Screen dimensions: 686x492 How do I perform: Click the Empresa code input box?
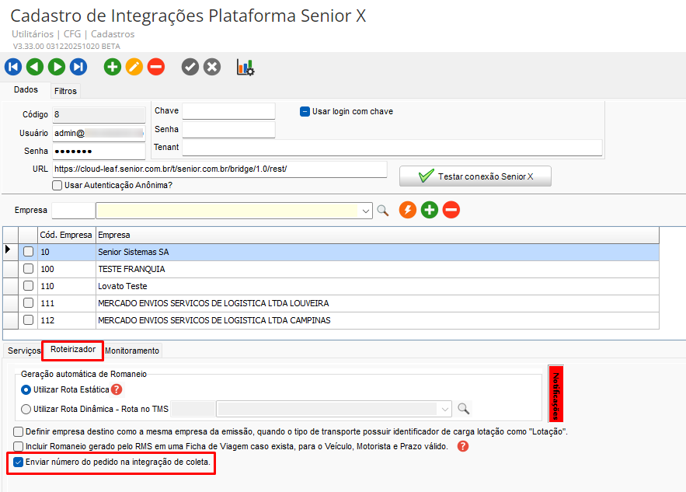[73, 211]
